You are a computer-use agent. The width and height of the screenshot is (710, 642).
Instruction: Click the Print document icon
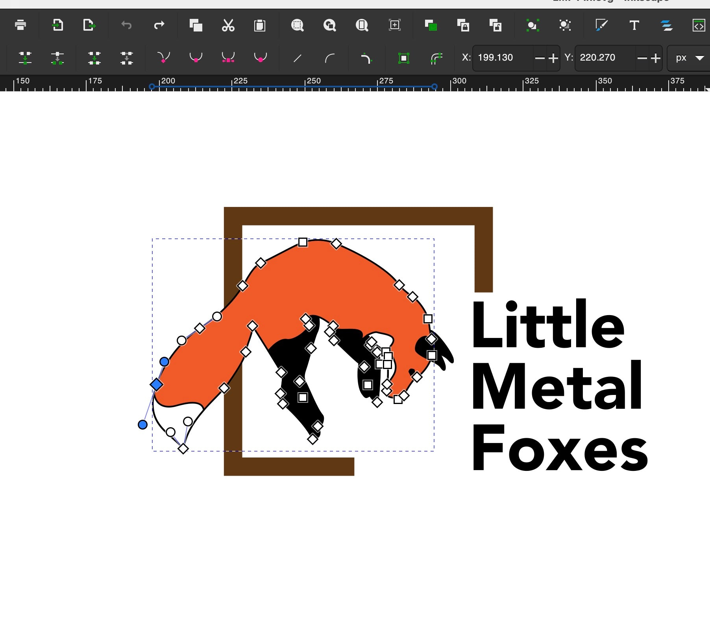click(x=20, y=25)
